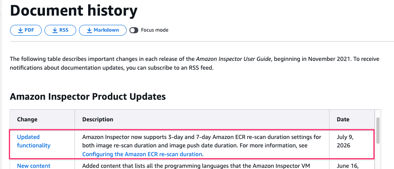394x169 pixels.
Task: Select the Description column header
Action: tap(98, 119)
